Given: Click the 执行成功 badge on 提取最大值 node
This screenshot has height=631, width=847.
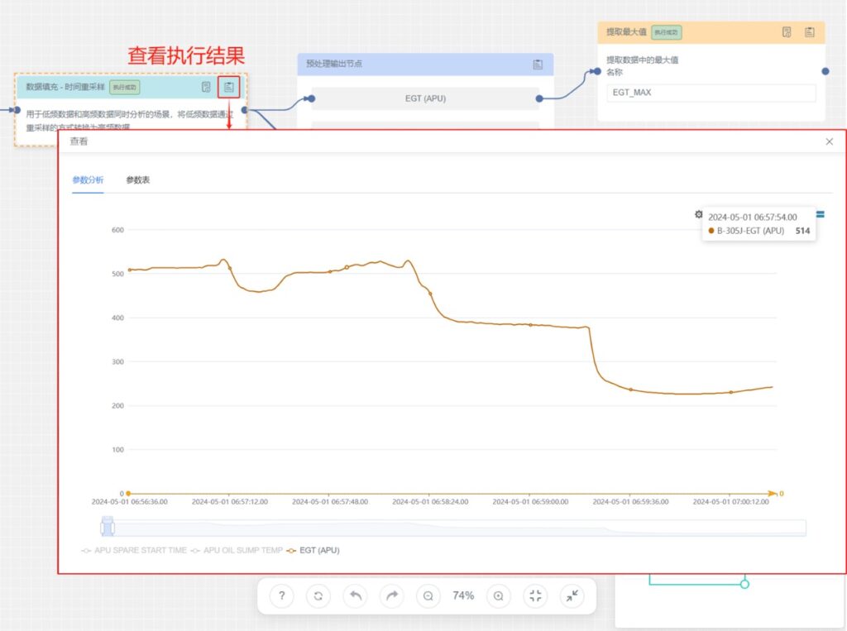Looking at the screenshot, I should pyautogui.click(x=666, y=32).
